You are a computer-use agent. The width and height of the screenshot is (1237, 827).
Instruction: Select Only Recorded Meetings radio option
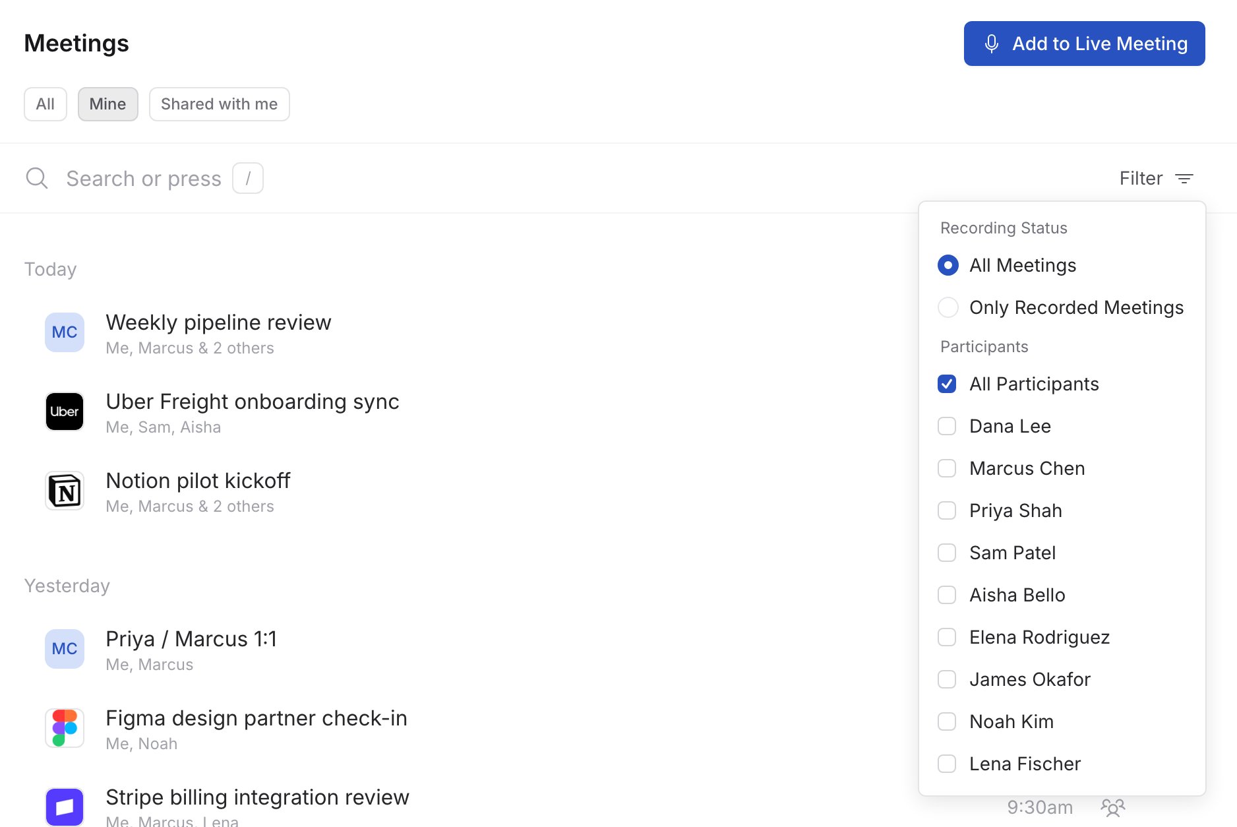coord(948,307)
